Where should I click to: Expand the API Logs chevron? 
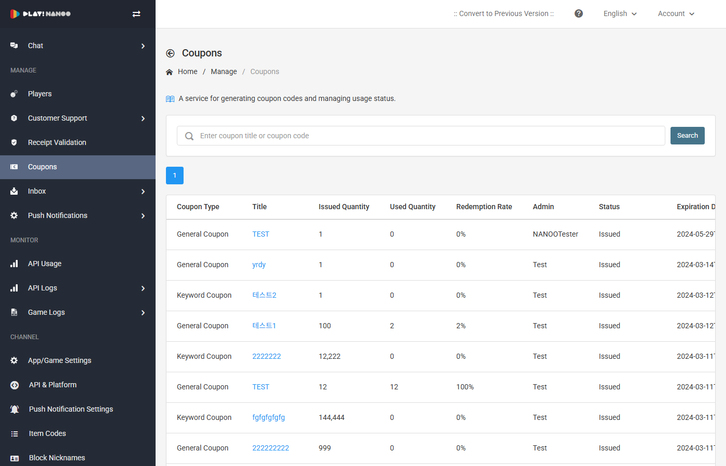click(x=143, y=288)
